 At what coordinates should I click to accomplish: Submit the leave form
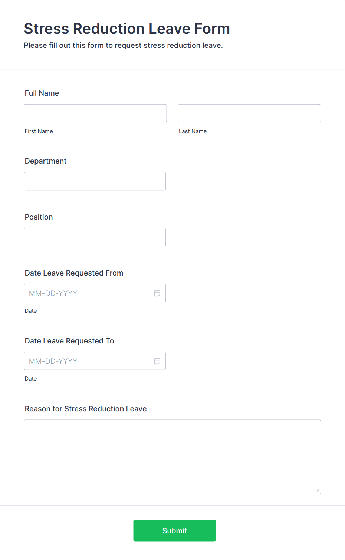175,530
